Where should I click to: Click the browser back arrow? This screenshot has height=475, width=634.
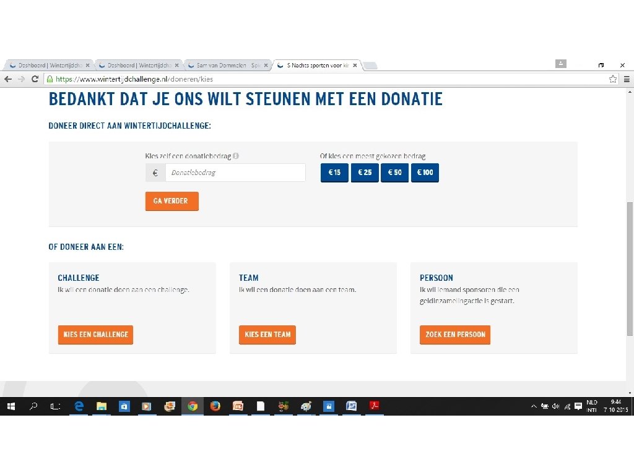(8, 79)
